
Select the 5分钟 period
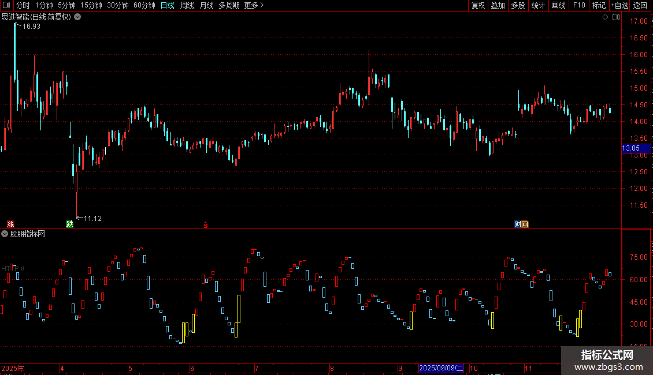(66, 5)
